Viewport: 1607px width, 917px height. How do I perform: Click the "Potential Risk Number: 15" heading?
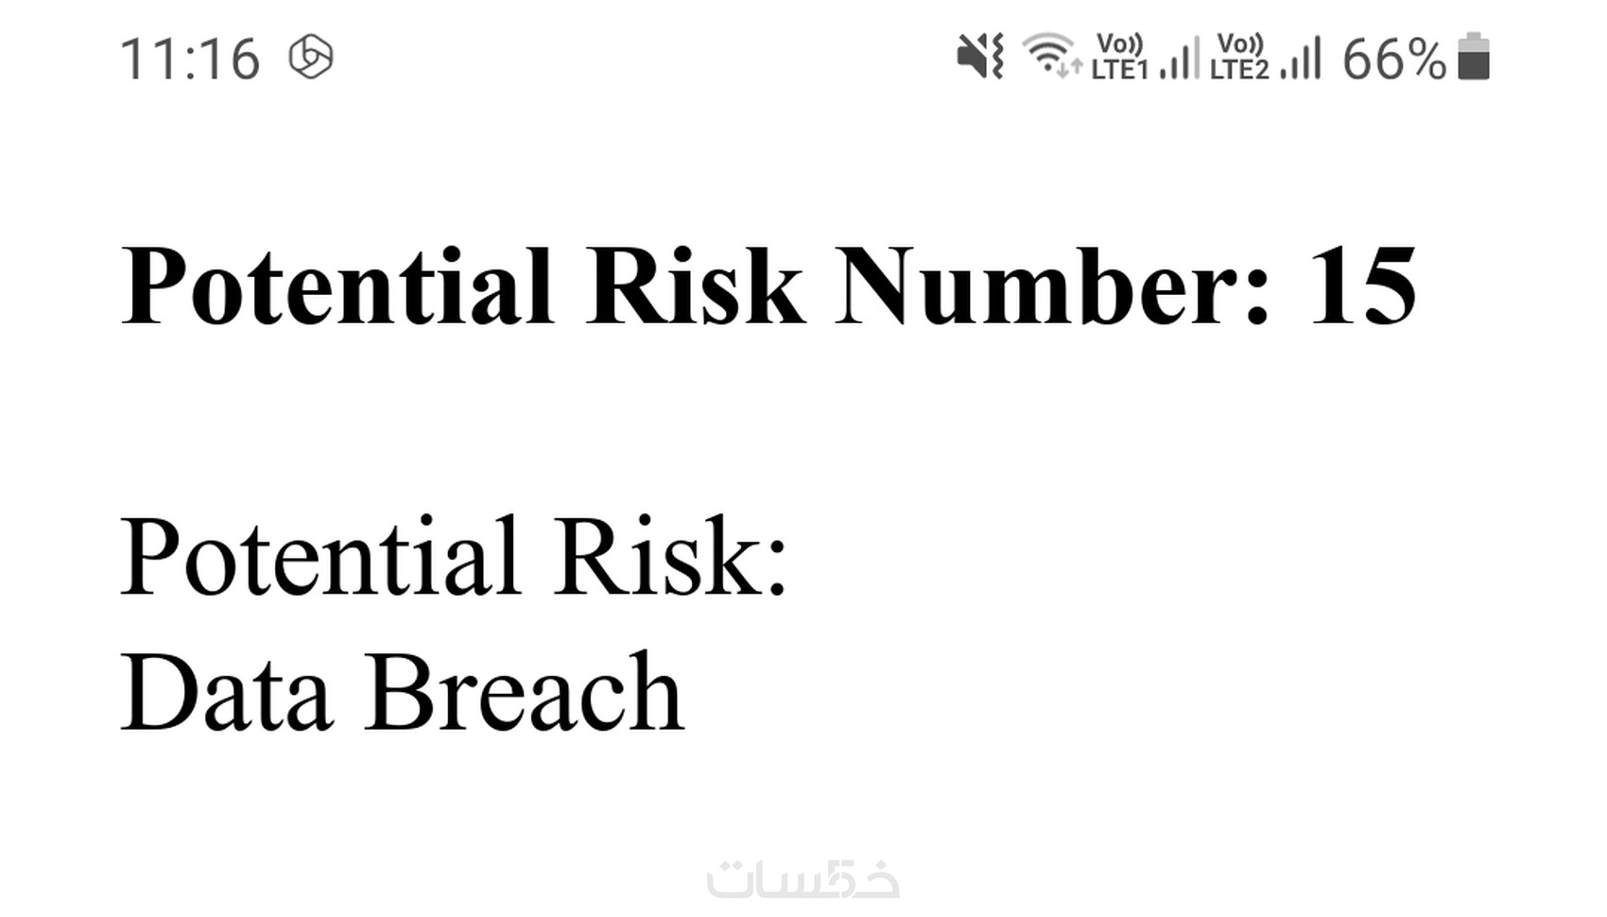[769, 285]
